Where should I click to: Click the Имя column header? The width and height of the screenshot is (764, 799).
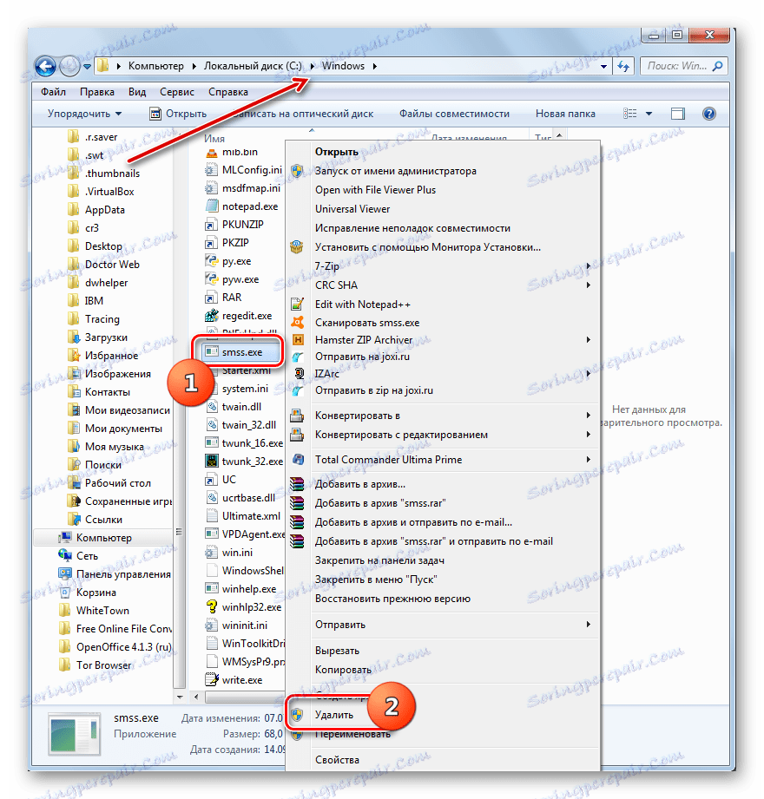(x=214, y=138)
